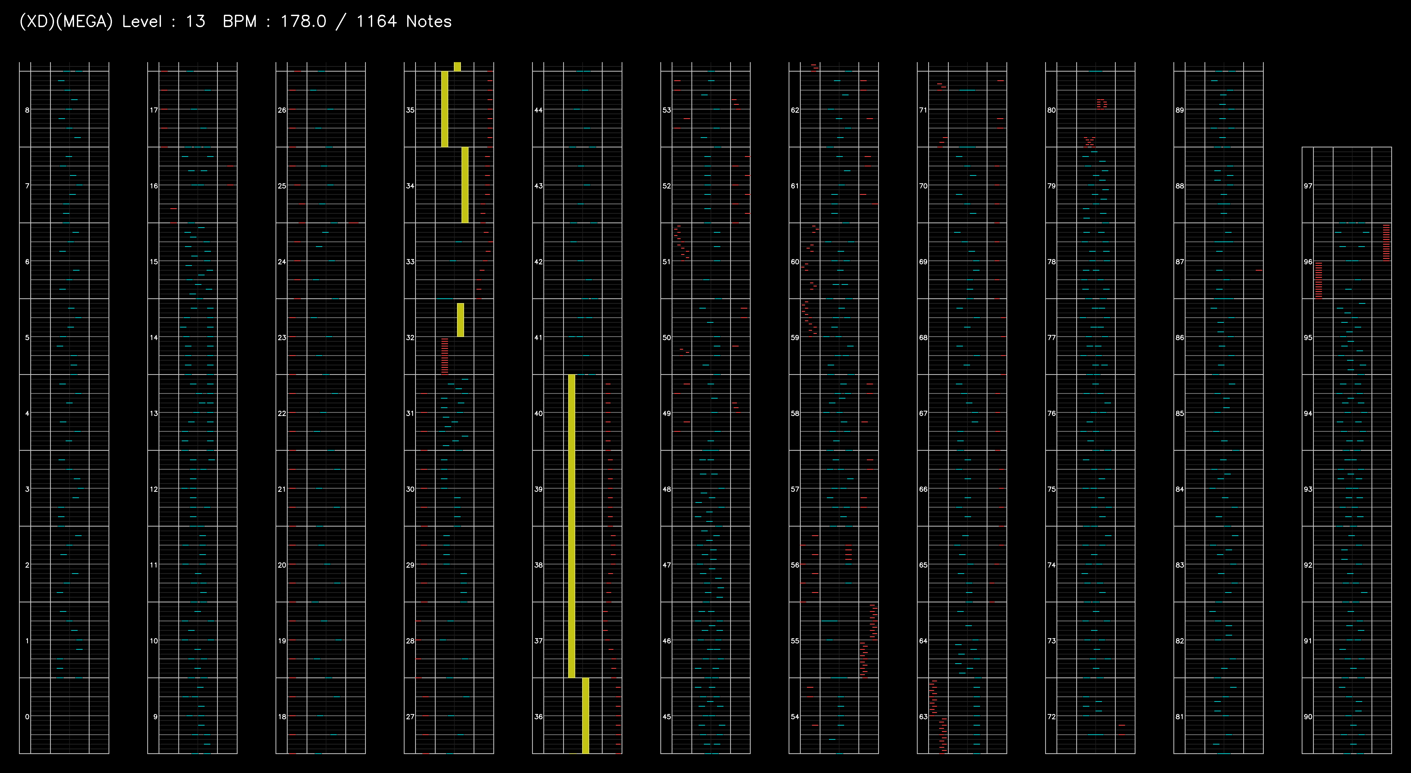Select measure number 71 label
The image size is (1411, 773).
923,110
